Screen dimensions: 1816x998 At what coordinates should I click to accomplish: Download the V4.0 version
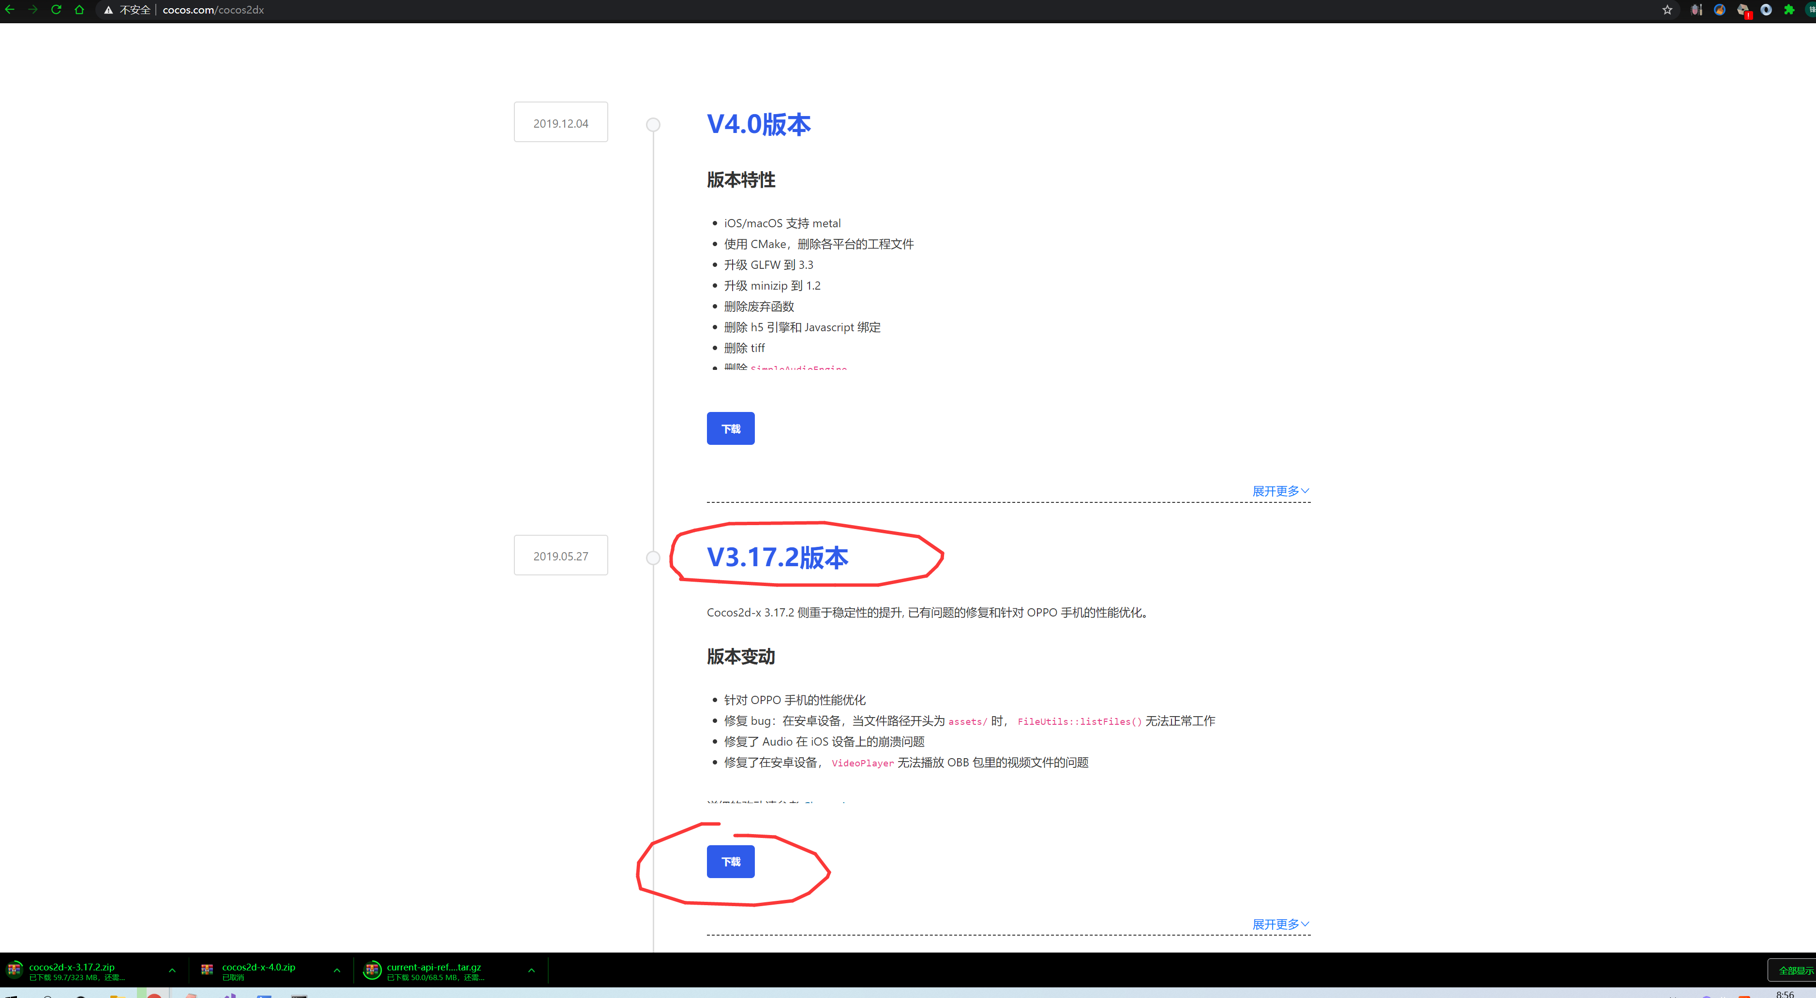pos(730,428)
